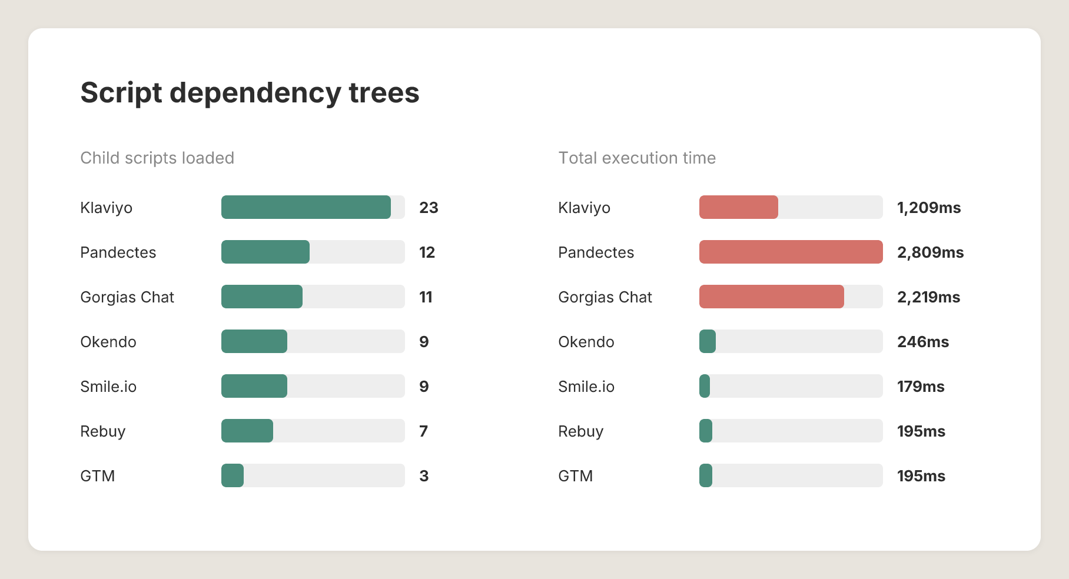The image size is (1069, 579).
Task: Click the Rebuy execution time bar
Action: 705,431
